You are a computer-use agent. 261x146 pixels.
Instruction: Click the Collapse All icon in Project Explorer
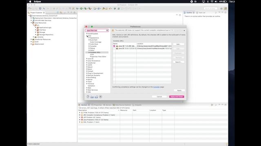(x=58, y=13)
